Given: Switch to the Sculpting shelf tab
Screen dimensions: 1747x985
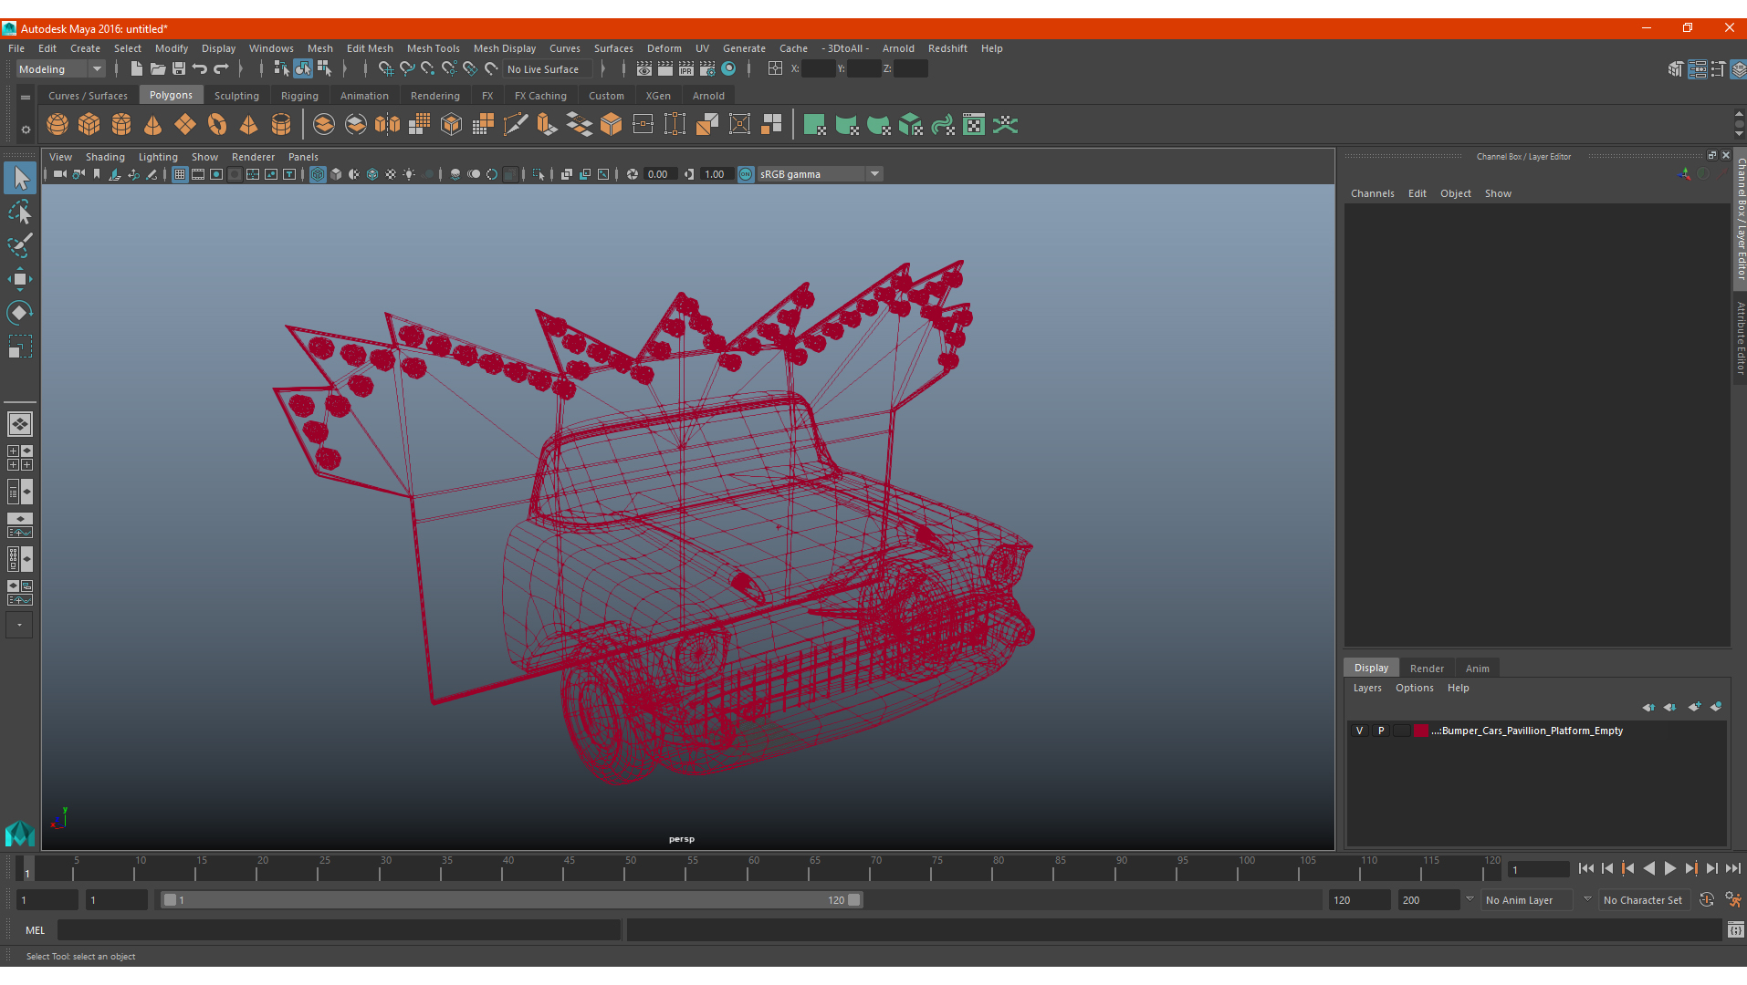Looking at the screenshot, I should [x=236, y=96].
